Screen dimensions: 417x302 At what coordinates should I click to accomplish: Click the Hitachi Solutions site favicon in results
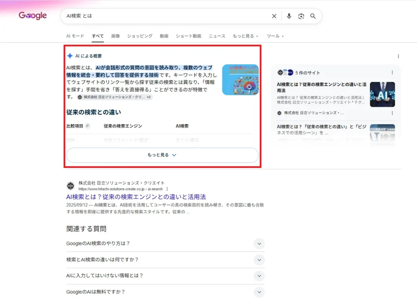point(70,186)
